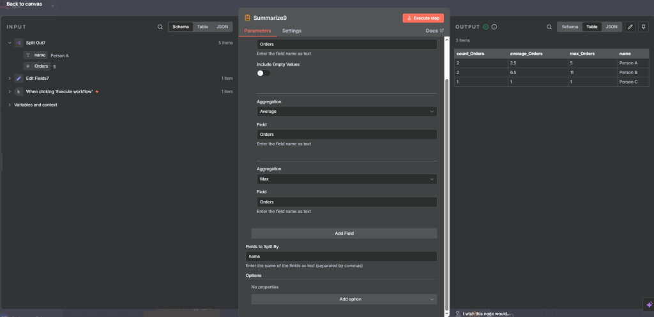Click the pencil edit output icon
The width and height of the screenshot is (654, 317).
(x=630, y=27)
